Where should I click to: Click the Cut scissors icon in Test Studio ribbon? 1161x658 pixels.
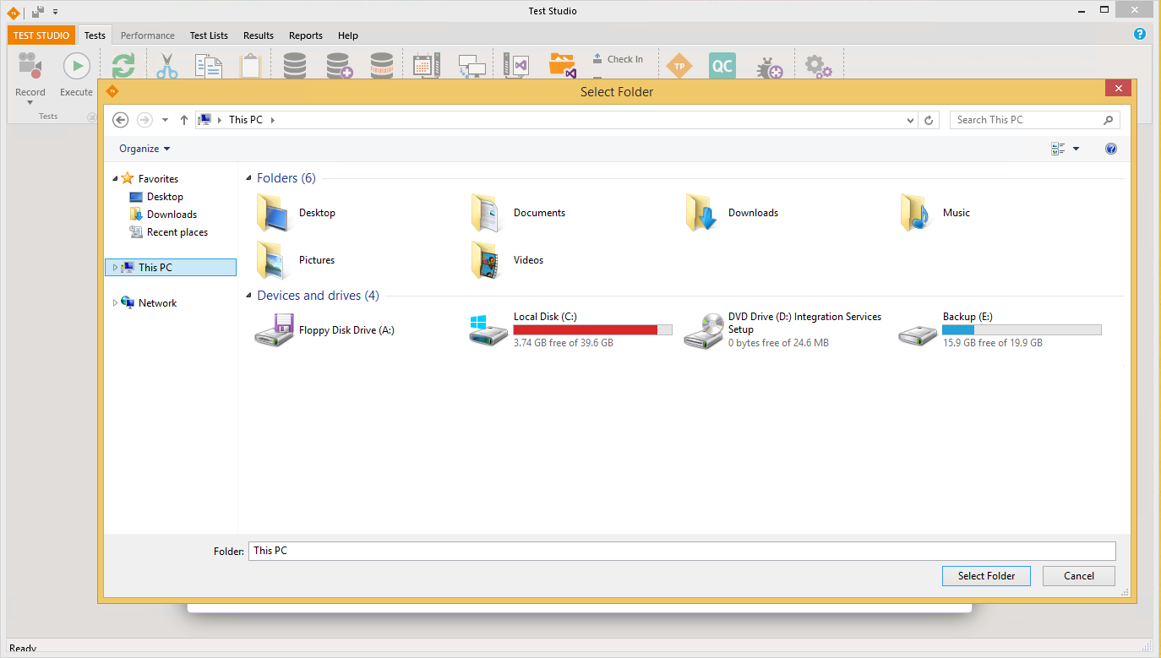(167, 66)
